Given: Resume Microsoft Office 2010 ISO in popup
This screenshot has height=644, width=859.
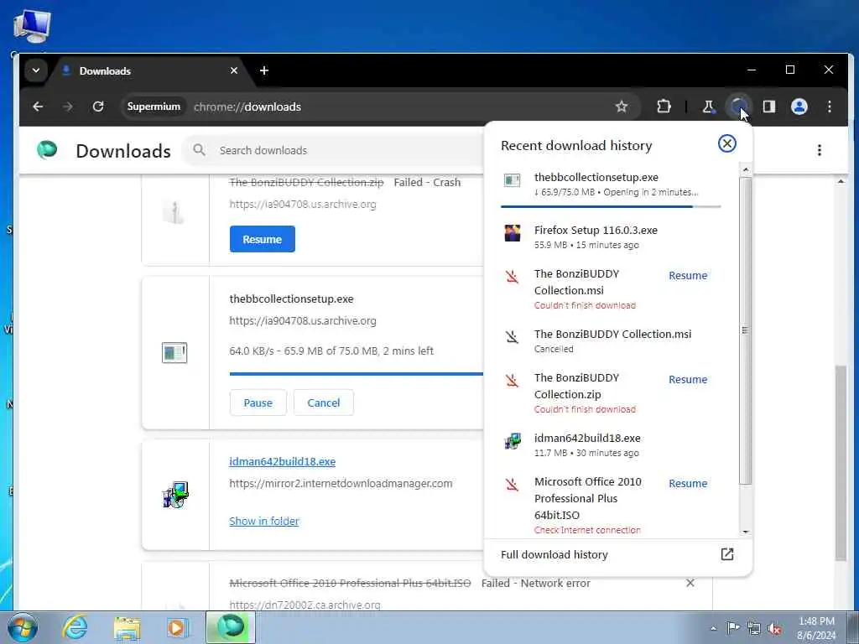Looking at the screenshot, I should (688, 484).
